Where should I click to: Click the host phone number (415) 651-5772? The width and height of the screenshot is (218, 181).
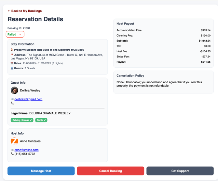pyautogui.click(x=25, y=154)
